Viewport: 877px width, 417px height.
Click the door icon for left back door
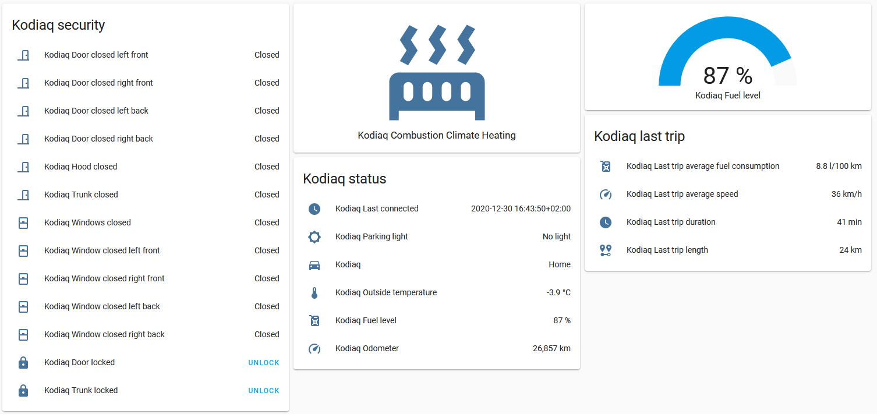tap(23, 111)
